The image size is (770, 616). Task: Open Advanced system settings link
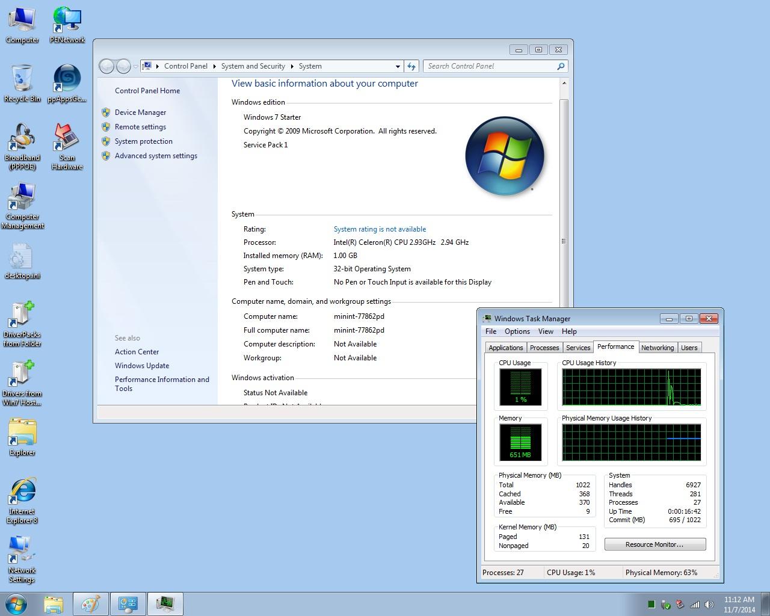point(156,156)
